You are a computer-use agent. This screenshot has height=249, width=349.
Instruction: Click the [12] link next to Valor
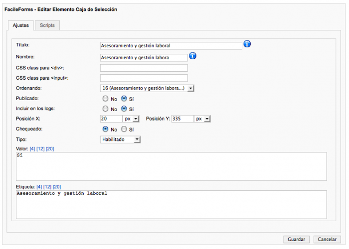click(x=40, y=149)
